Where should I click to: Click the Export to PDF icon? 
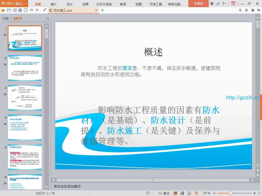(15, 10)
